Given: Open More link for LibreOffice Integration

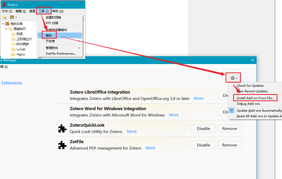Looking at the screenshot, I should point(199,98).
